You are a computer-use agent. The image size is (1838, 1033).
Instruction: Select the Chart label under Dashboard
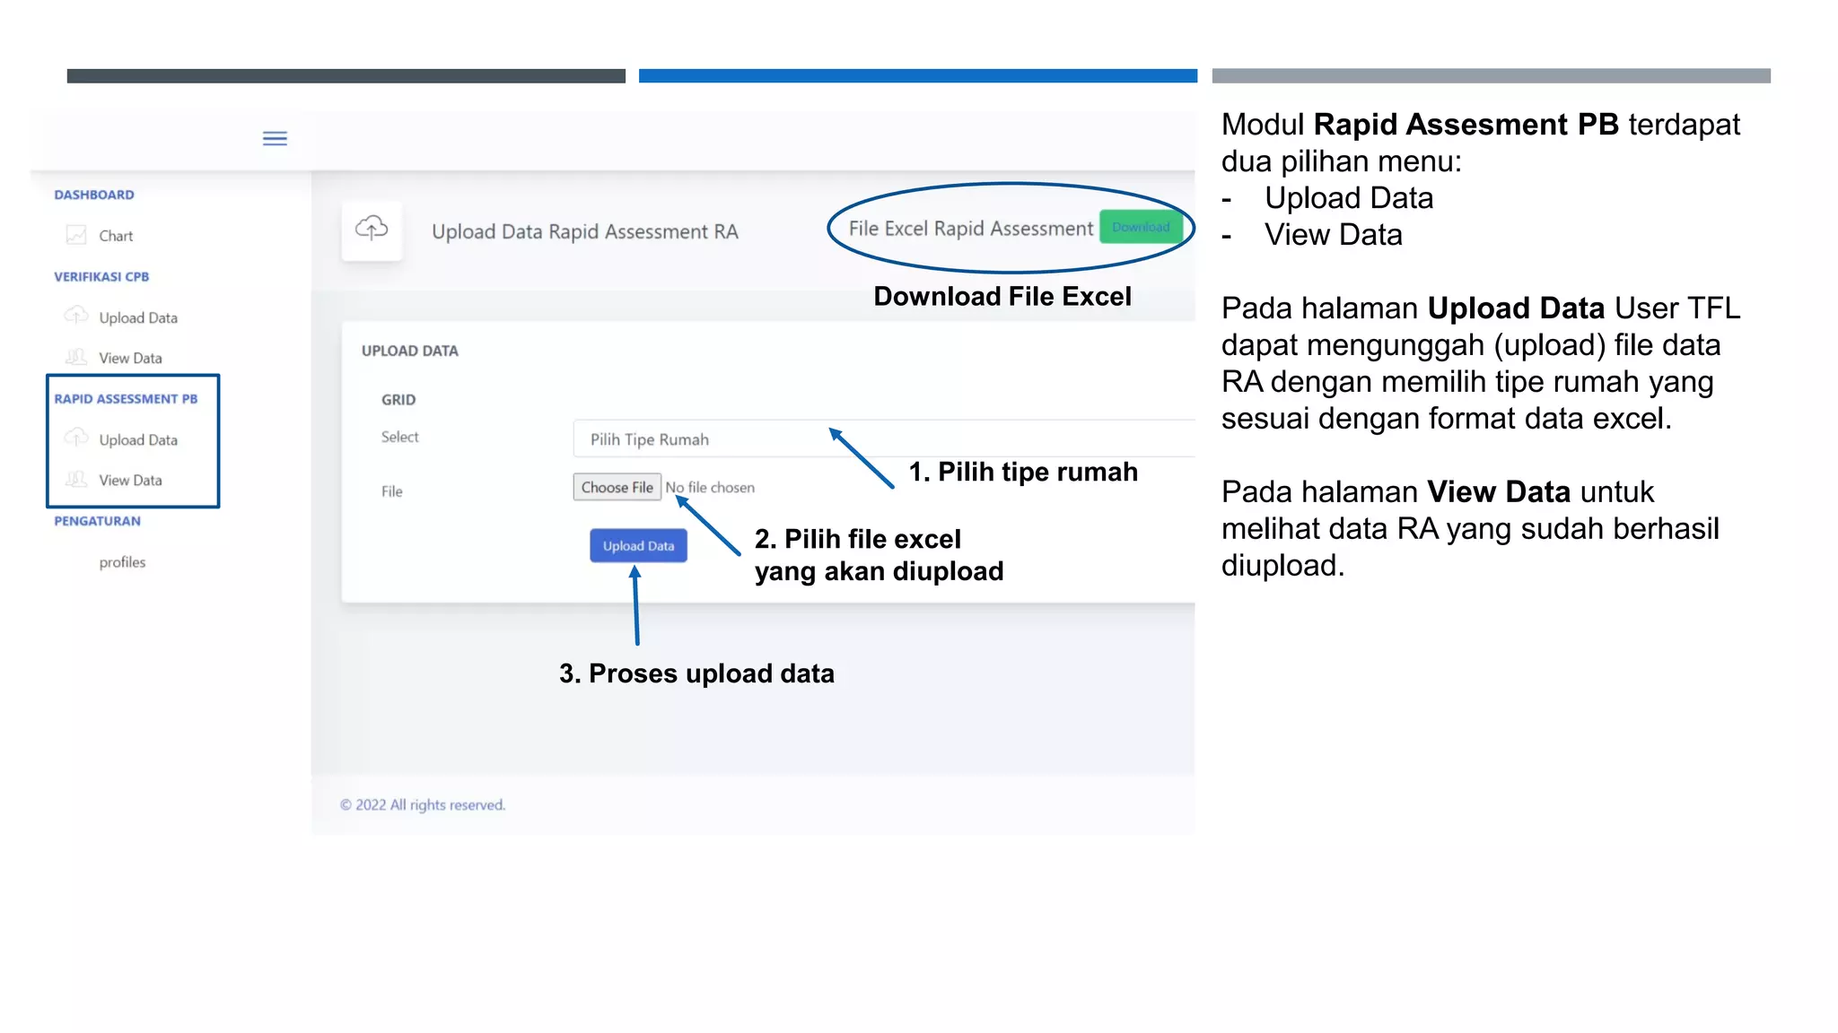pos(116,236)
